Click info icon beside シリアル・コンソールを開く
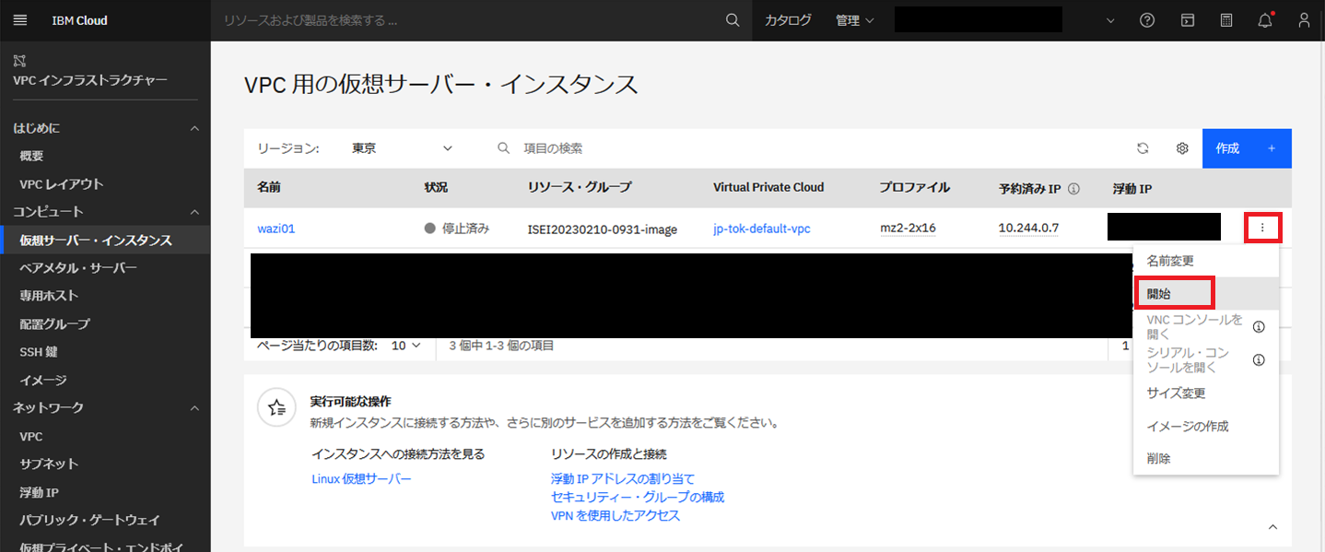 pos(1259,359)
